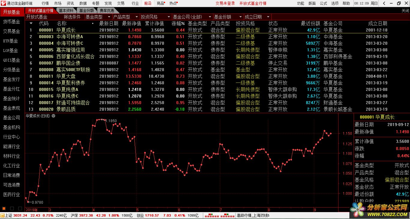The width and height of the screenshot is (410, 219).
Task: Click the red-green signal indicator in status bar
Action: click(x=219, y=215)
